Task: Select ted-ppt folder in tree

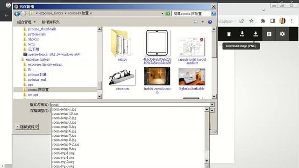Action: [x=33, y=95]
